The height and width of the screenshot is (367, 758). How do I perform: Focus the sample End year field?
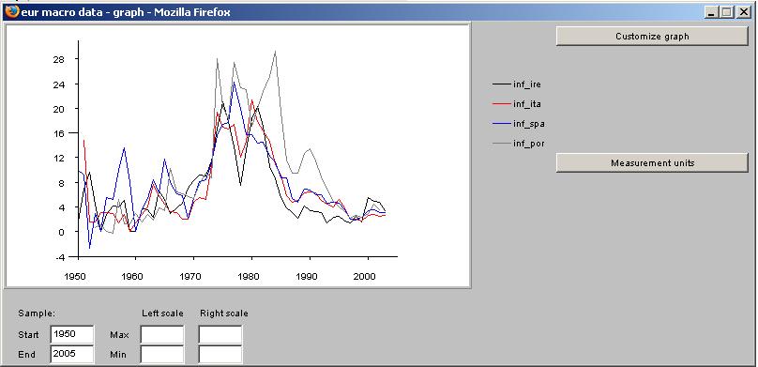pos(72,354)
